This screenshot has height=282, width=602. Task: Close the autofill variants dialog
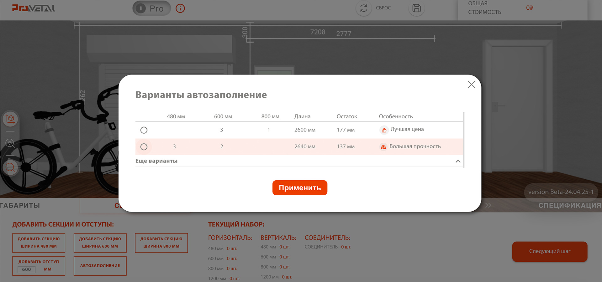[x=471, y=85]
